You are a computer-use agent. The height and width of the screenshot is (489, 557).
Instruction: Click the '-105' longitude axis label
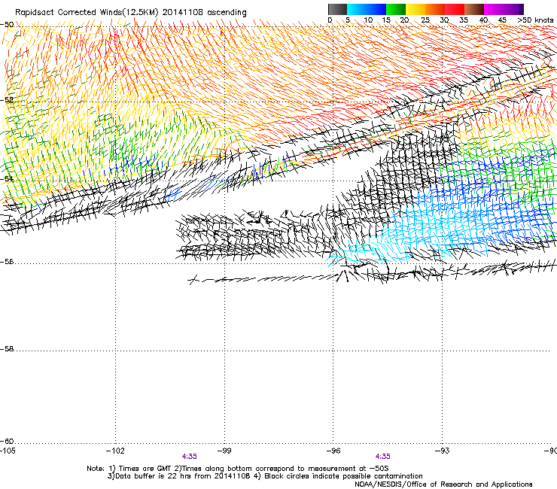coord(8,451)
